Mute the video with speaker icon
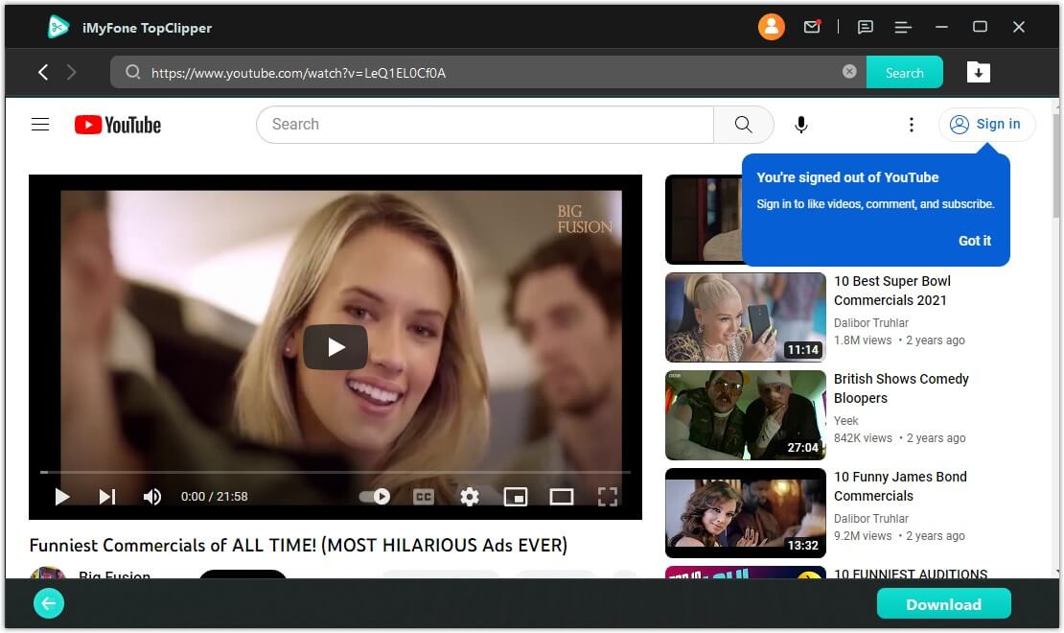Viewport: 1064px width, 633px height. [152, 497]
